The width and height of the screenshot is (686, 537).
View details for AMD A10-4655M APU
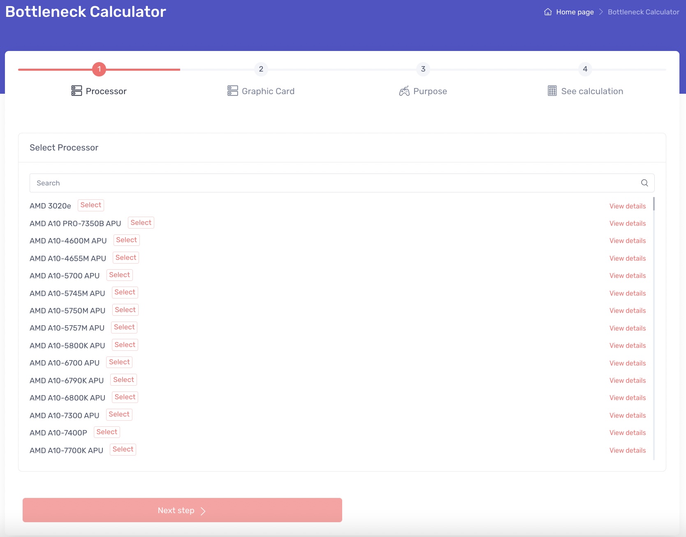click(x=628, y=258)
